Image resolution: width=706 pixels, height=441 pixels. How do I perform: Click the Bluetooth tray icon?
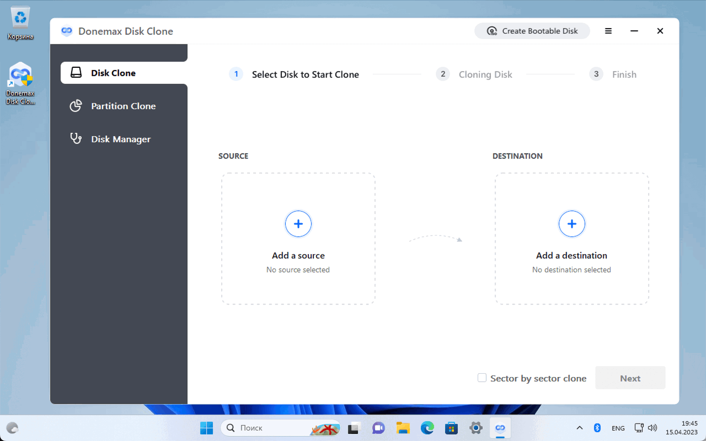(597, 428)
